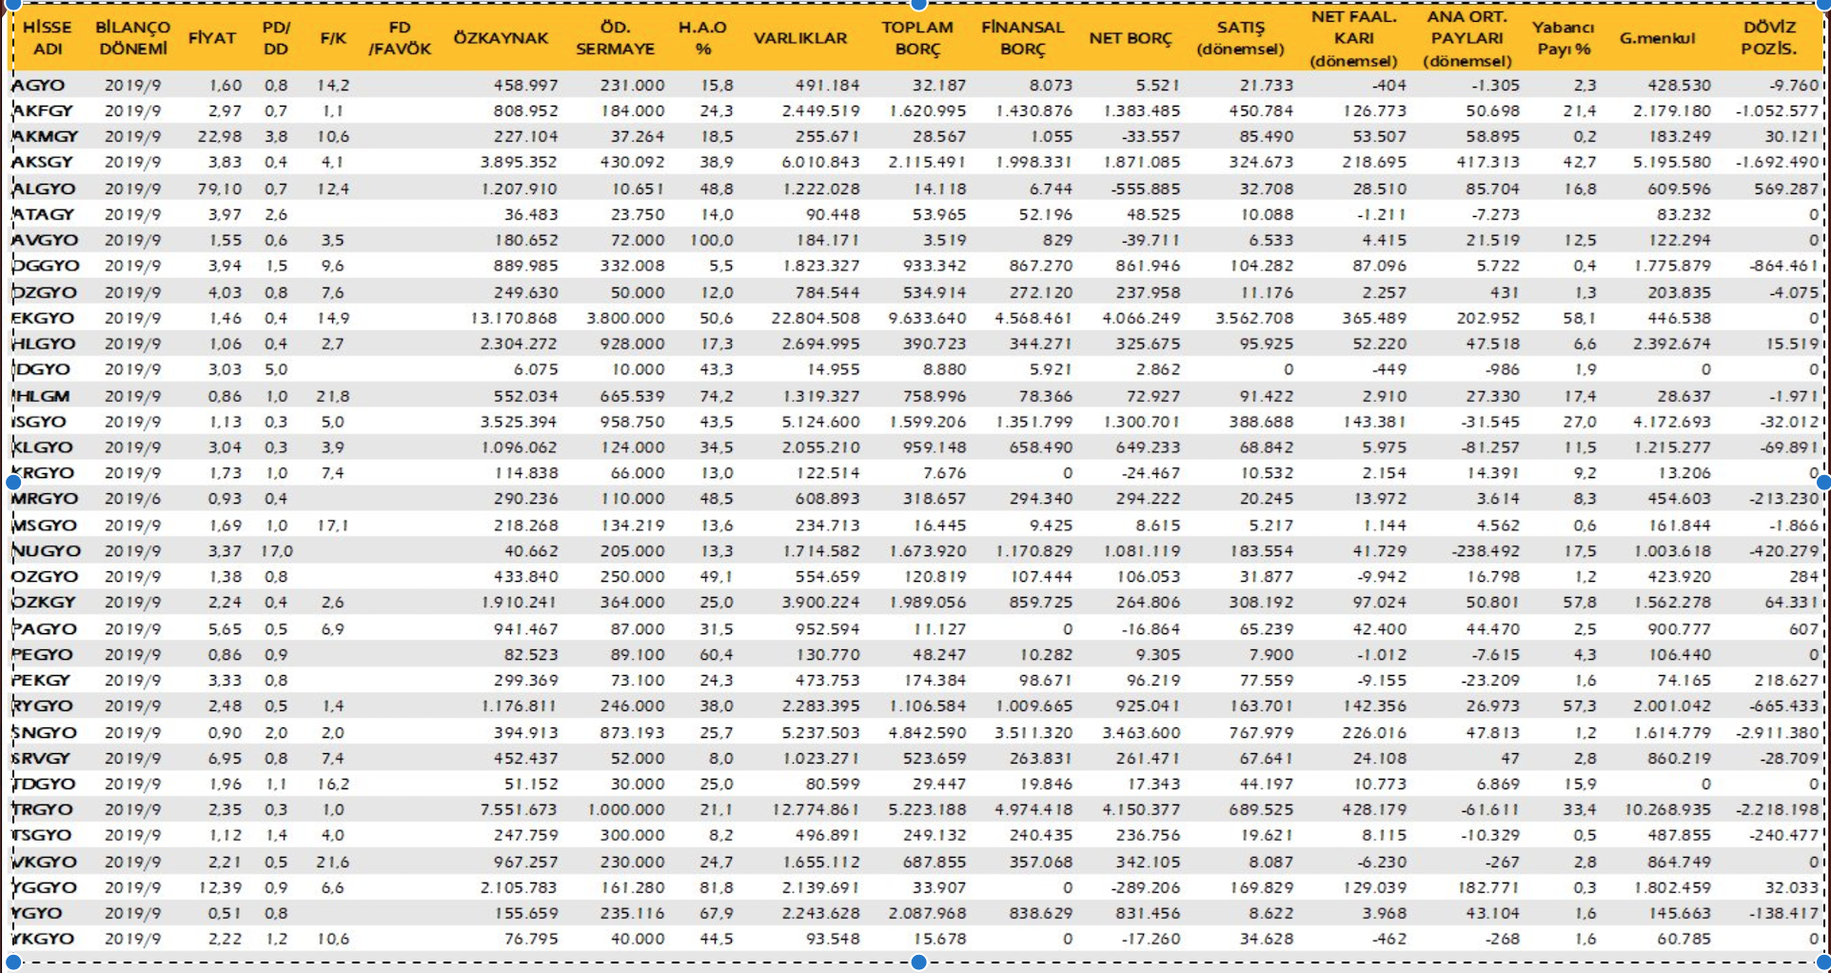Viewport: 1831px width, 973px height.
Task: Click the FİYAT column header
Action: [211, 38]
